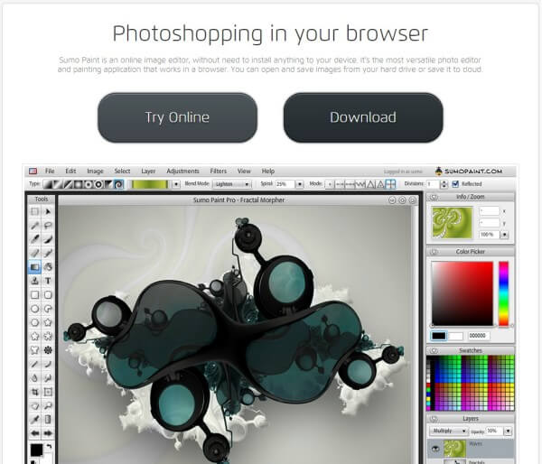Open the Blend Mode Lighten dropdown
542x464 pixels.
point(231,184)
